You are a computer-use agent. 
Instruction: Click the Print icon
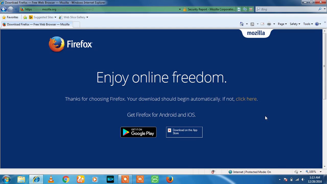[269, 24]
